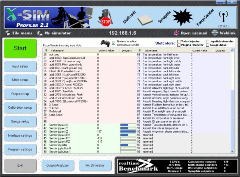240x177 pixels.
Task: Select row 'Aircraft: Fuel in left tank'
Action: (x=183, y=108)
